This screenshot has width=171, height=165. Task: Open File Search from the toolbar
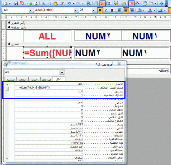22,3
